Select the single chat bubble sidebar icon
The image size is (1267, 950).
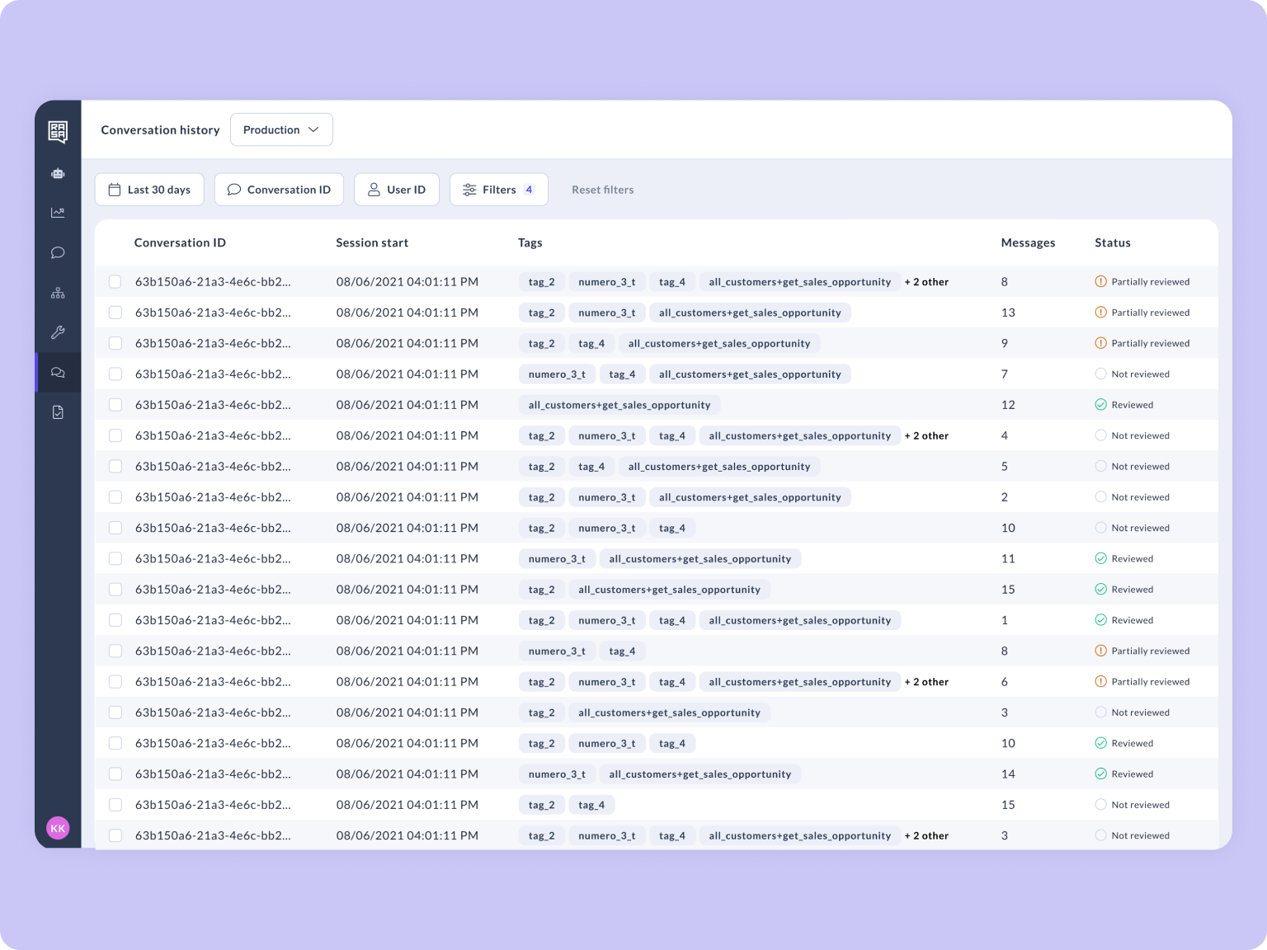pos(58,252)
